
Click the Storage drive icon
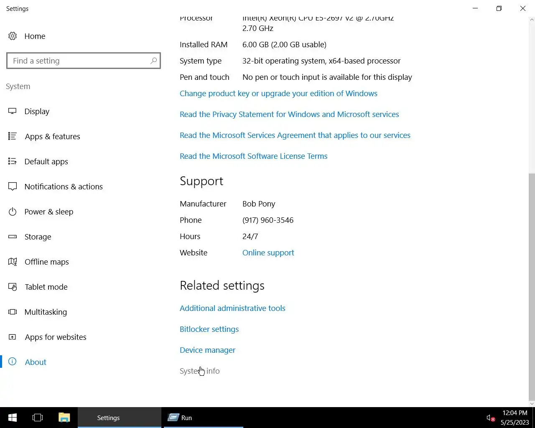[13, 237]
